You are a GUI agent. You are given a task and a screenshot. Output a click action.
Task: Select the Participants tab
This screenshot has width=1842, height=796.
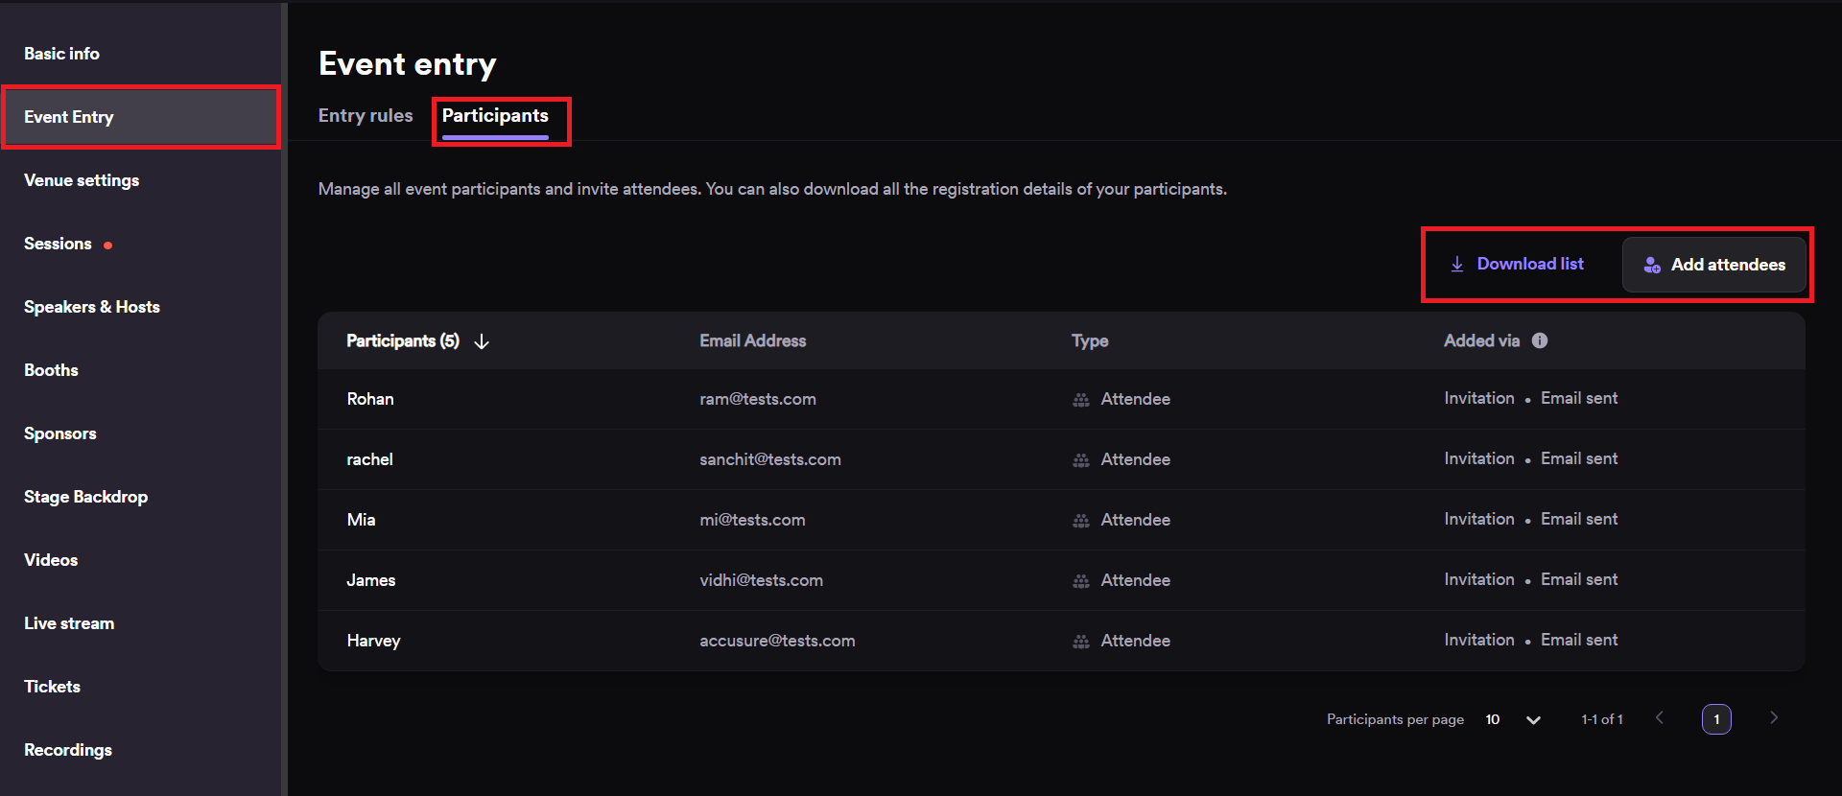[495, 115]
